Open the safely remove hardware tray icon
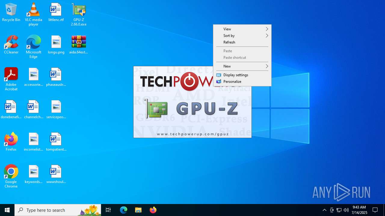 (x=332, y=210)
